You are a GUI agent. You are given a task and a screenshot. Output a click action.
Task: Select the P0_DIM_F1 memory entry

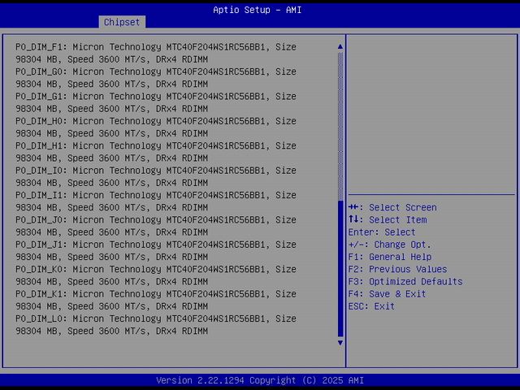[156, 53]
